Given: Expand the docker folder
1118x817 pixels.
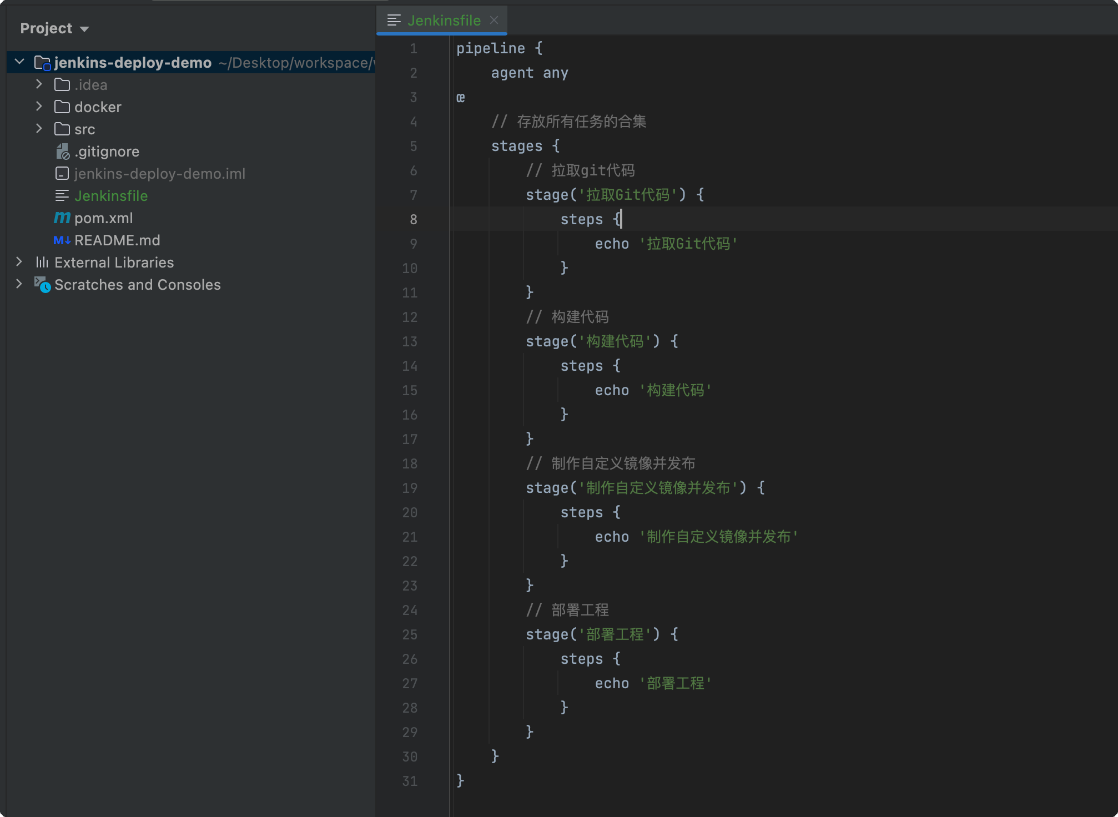Looking at the screenshot, I should click(x=39, y=107).
